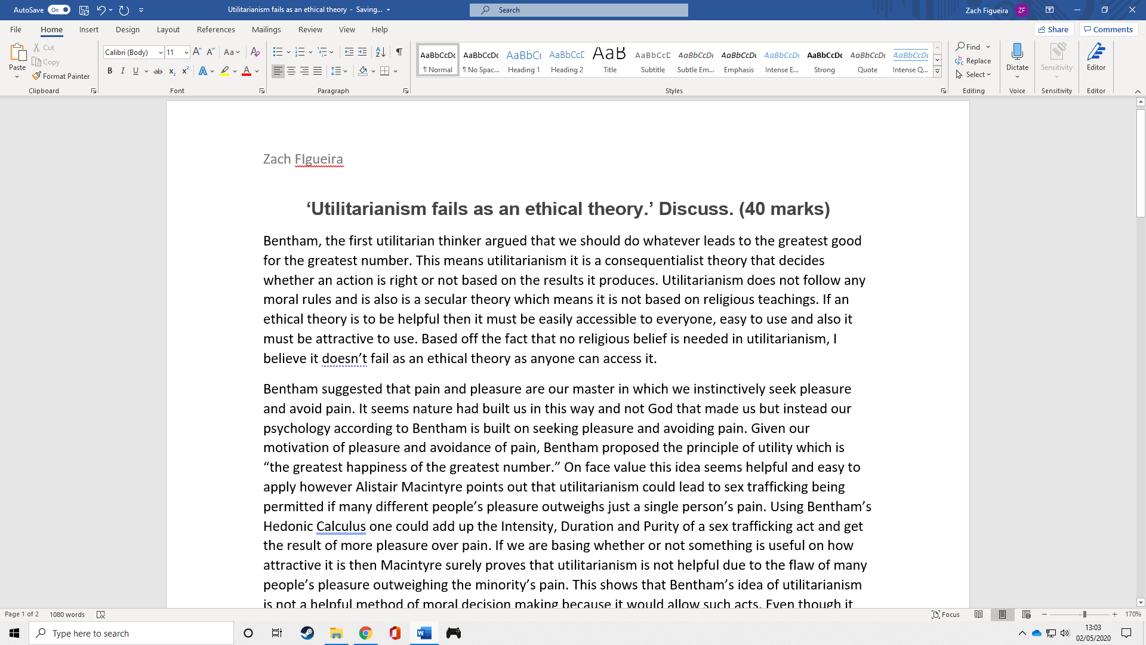Toggle Bold formatting
The image size is (1146, 645).
tap(110, 70)
